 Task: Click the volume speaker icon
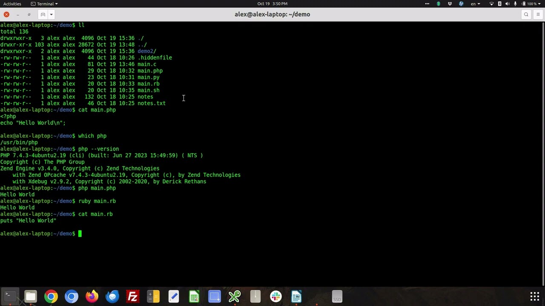pyautogui.click(x=508, y=4)
